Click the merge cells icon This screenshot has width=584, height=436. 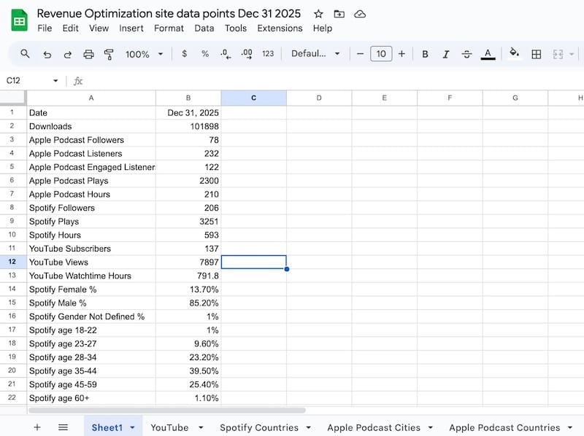[x=558, y=54]
